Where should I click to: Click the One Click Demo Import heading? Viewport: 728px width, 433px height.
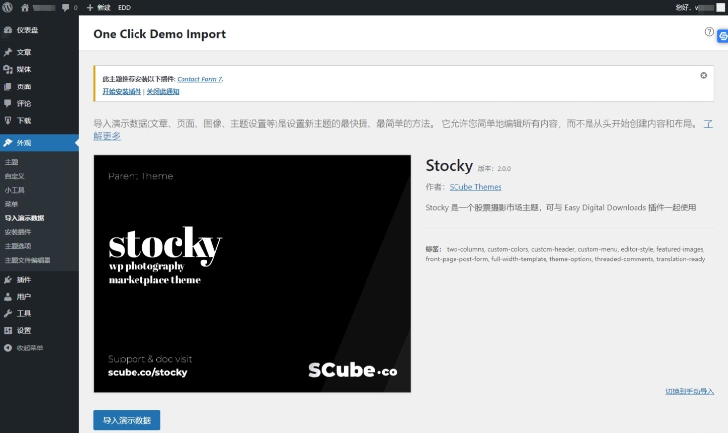point(159,34)
